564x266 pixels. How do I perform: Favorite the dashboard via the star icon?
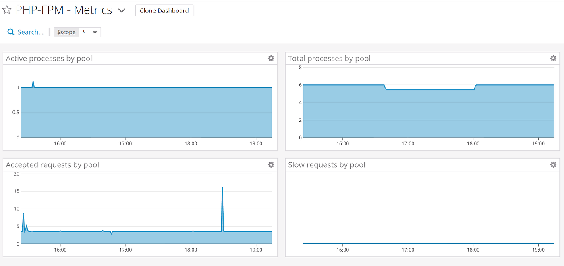point(7,10)
